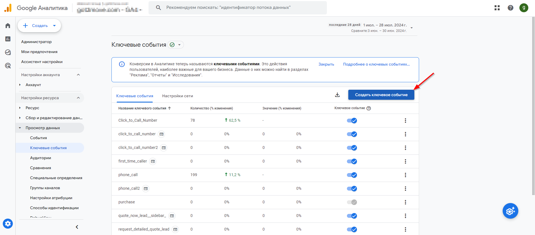Toggle key event switch for first_time_caller
Viewport: 535px width, 235px height.
[x=352, y=161]
